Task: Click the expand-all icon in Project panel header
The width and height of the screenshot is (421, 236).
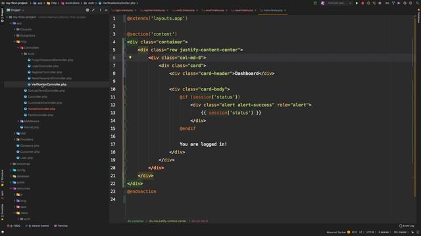Action: [93, 10]
